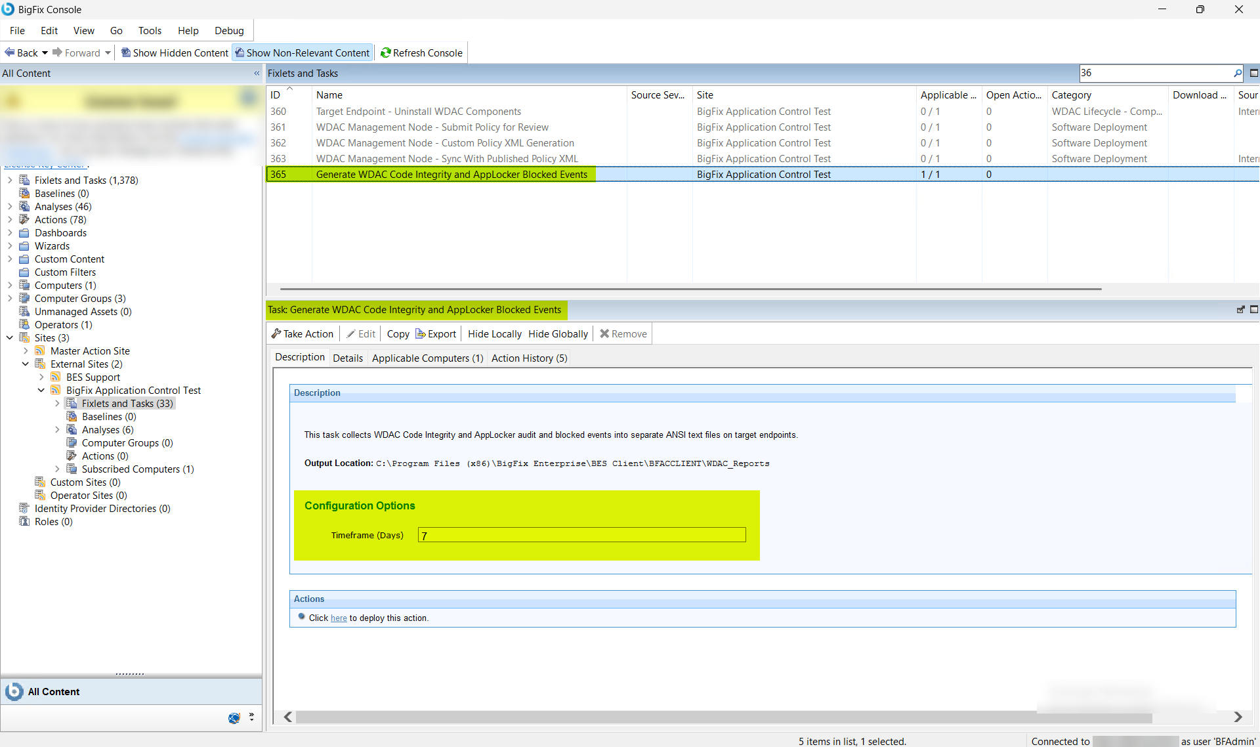Open the View menu
Viewport: 1260px width, 747px height.
tap(83, 30)
